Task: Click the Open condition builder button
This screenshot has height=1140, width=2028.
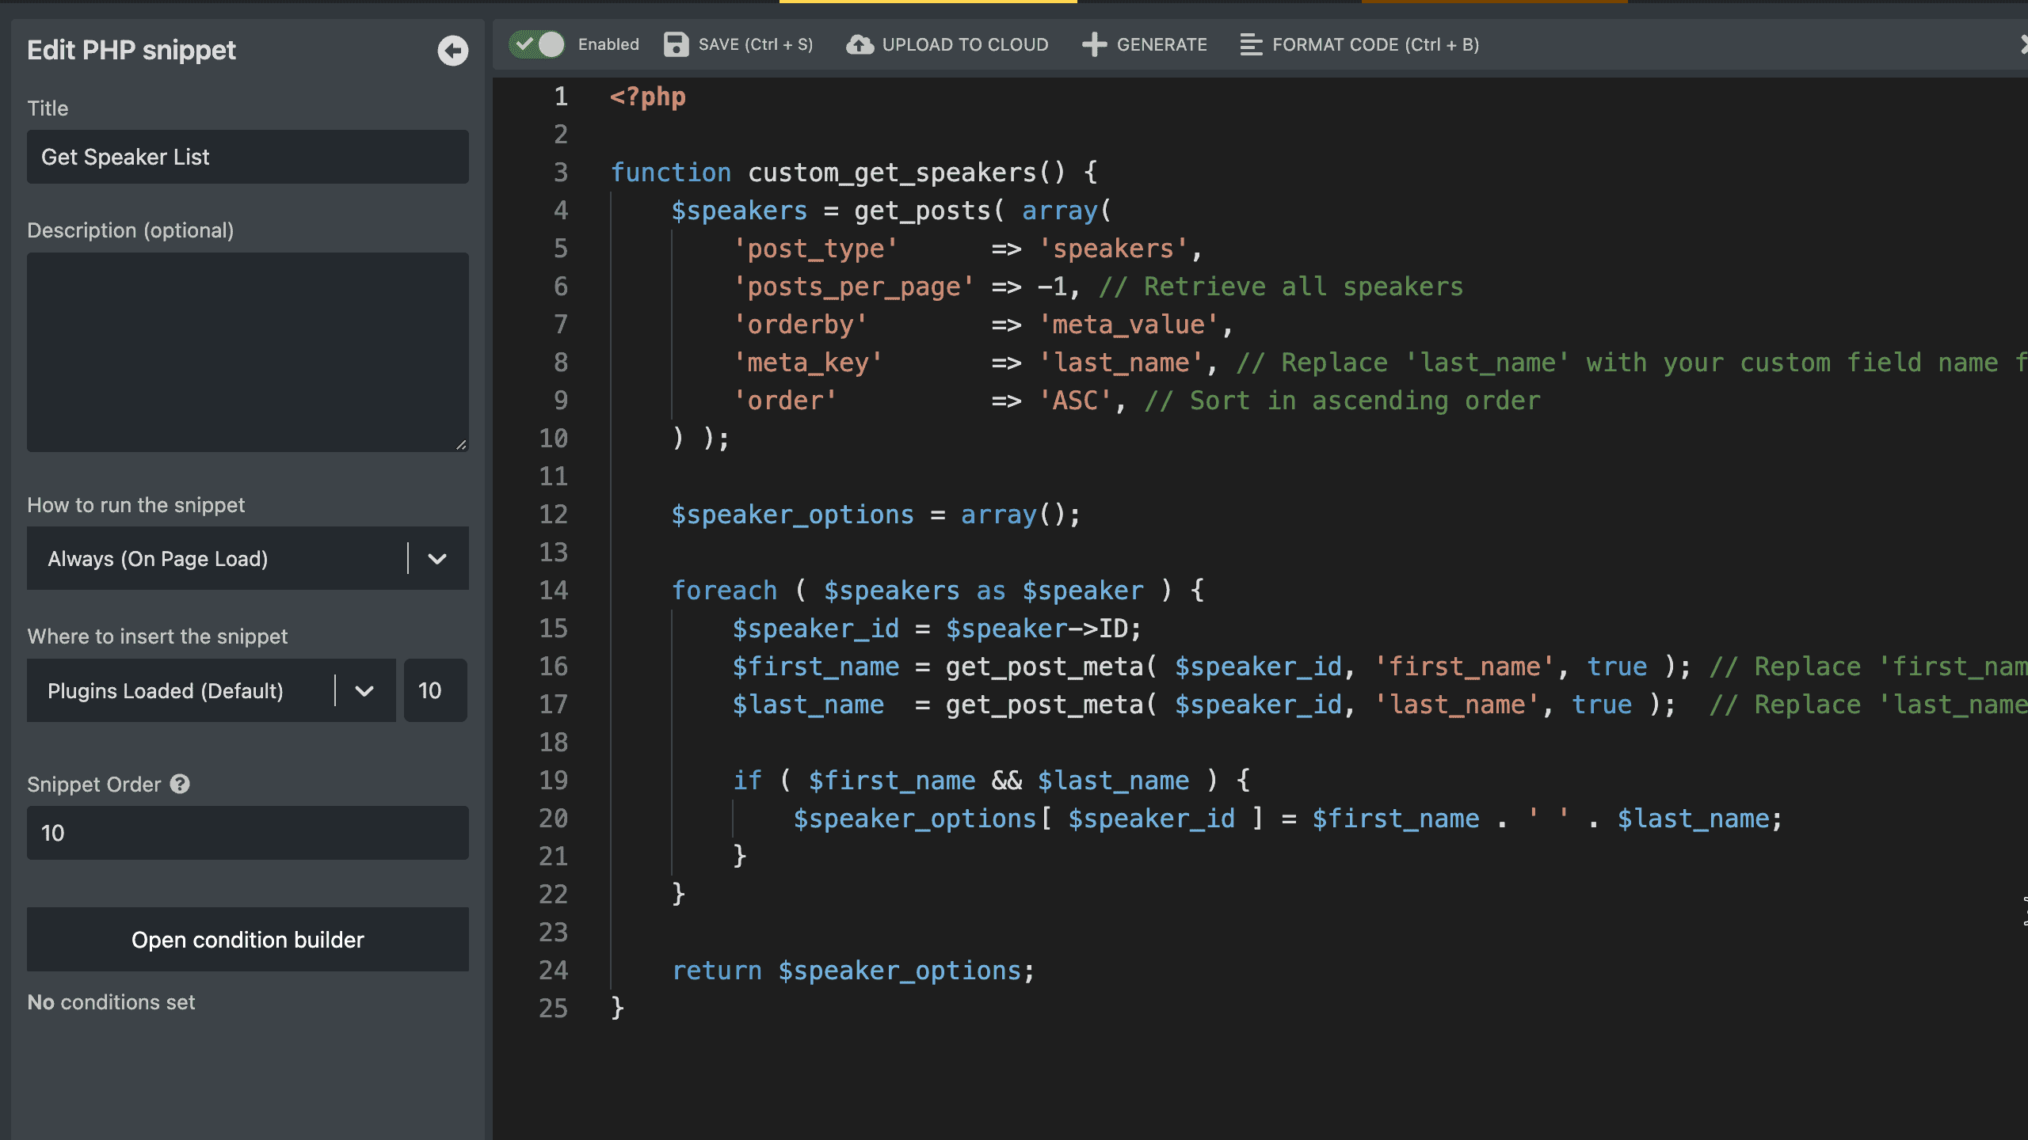Action: tap(247, 940)
